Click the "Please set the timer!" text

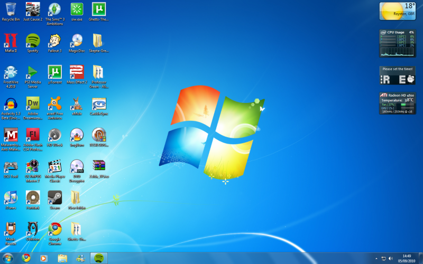398,69
